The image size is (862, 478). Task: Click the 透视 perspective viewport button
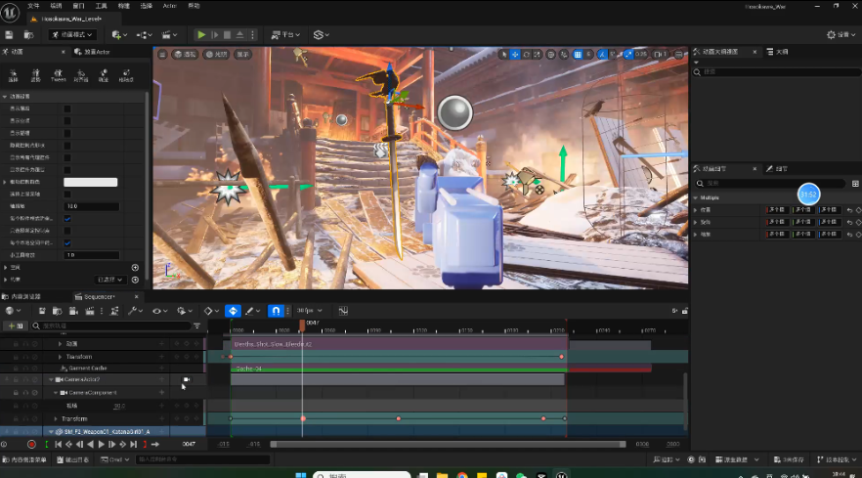185,54
